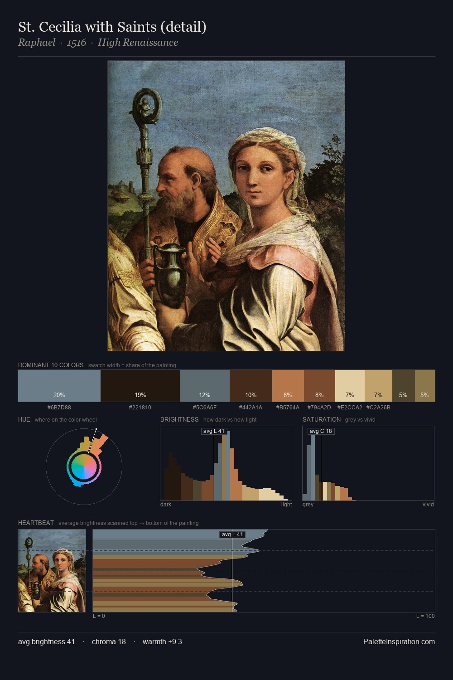Click the 20% swatch #6B7D88
Viewport: 453px width, 680px height.
tap(59, 386)
